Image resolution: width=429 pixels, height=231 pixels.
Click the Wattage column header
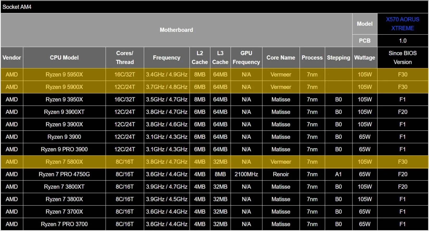coord(365,58)
